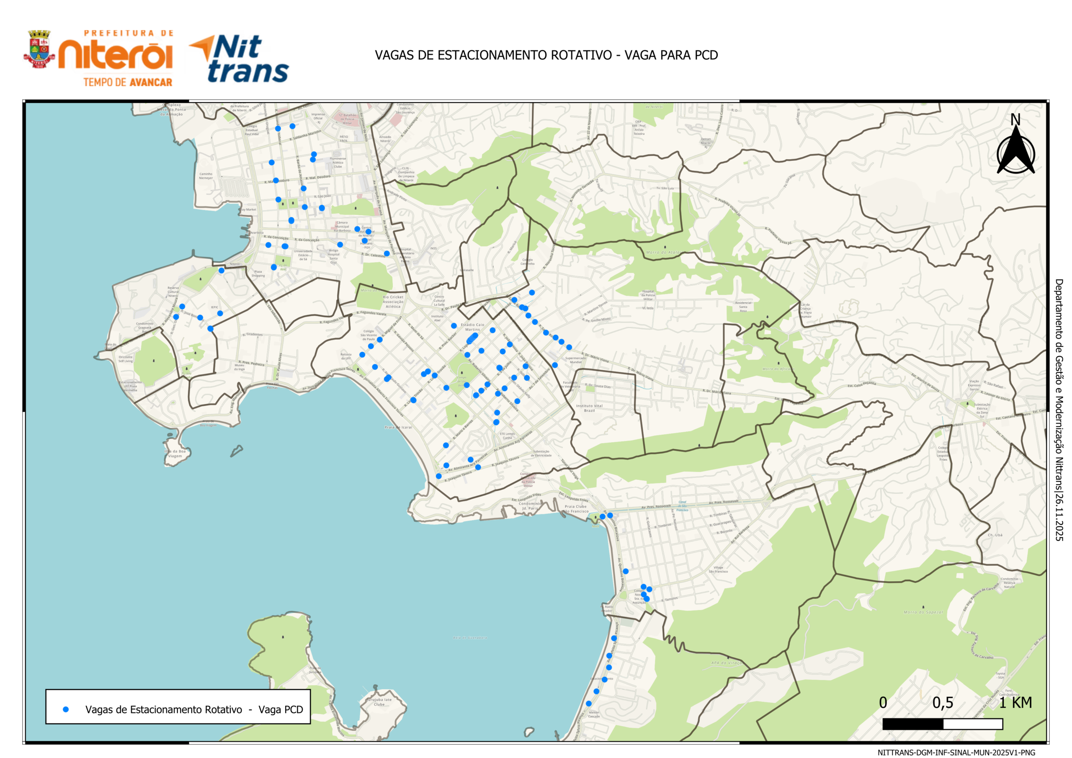Click the document code 'NITTRANS-DGM-INF-SINAL-MUN-2025V1-PNG'
The image size is (1072, 758).
click(956, 753)
